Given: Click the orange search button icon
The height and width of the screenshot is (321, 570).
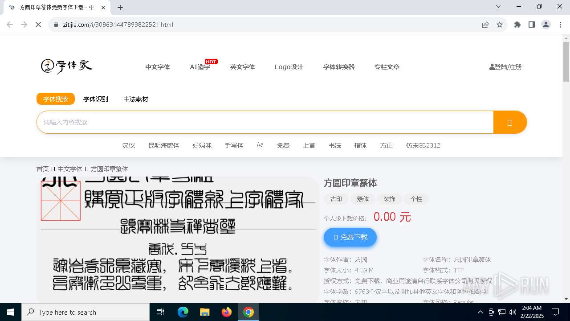Looking at the screenshot, I should coord(510,122).
